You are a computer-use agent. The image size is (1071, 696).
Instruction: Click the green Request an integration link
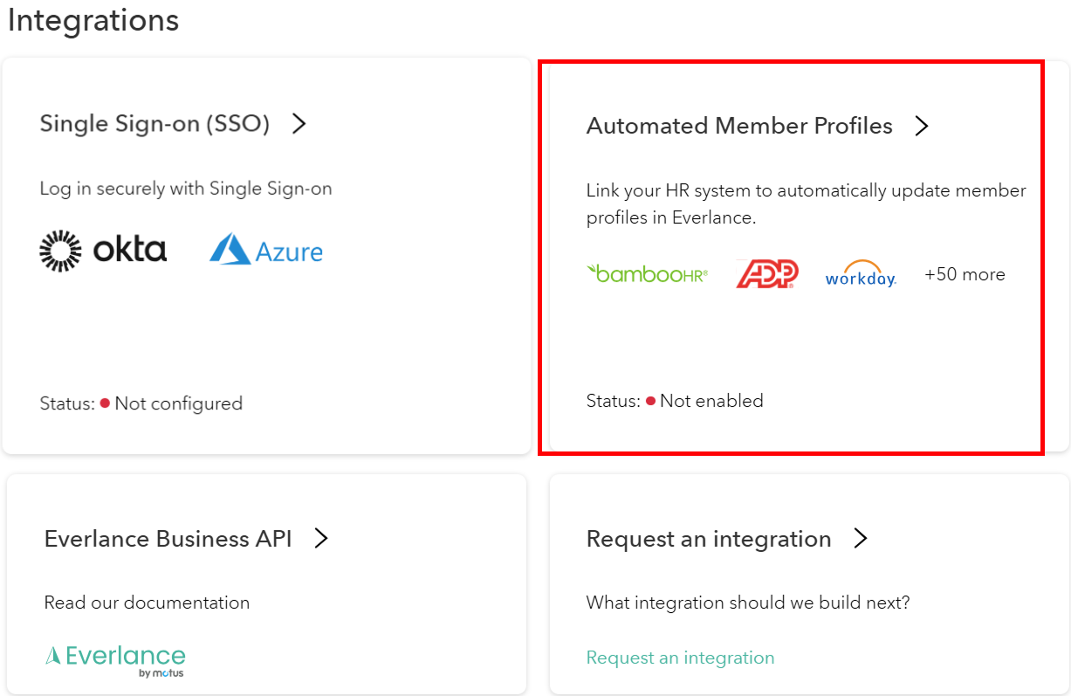pos(680,658)
